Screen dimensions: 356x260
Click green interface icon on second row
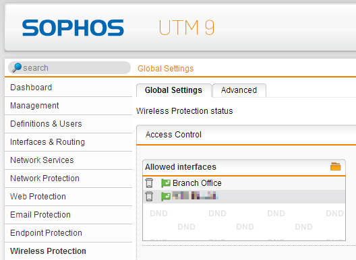coord(166,197)
